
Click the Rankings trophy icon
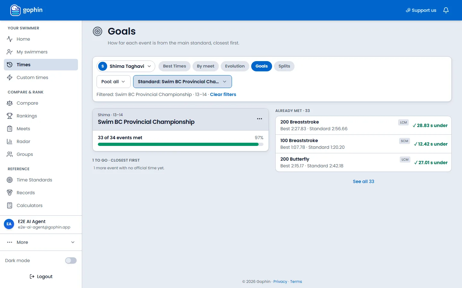(x=10, y=116)
